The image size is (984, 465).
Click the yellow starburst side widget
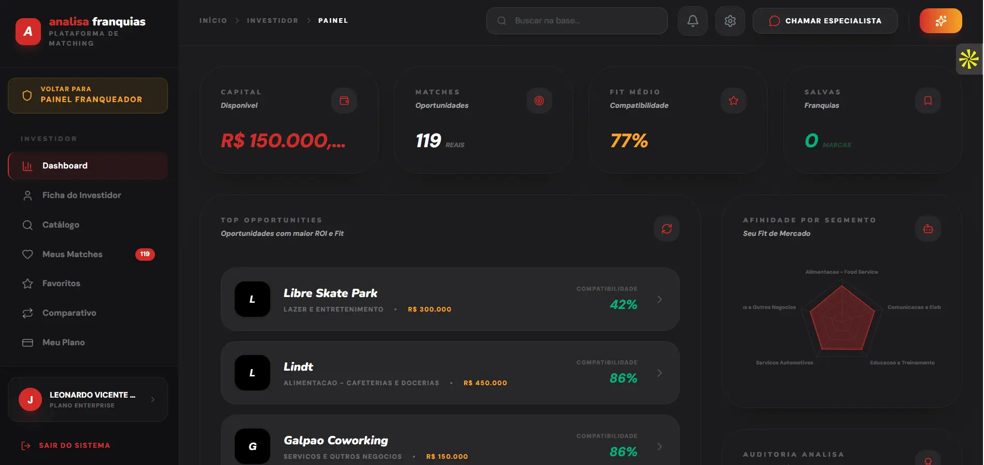(968, 59)
